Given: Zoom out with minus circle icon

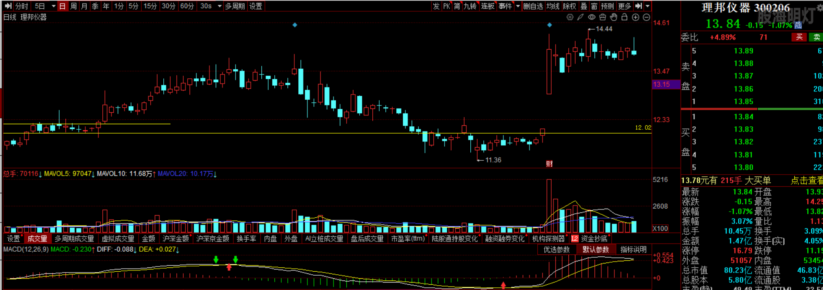Looking at the screenshot, I should click(x=647, y=17).
